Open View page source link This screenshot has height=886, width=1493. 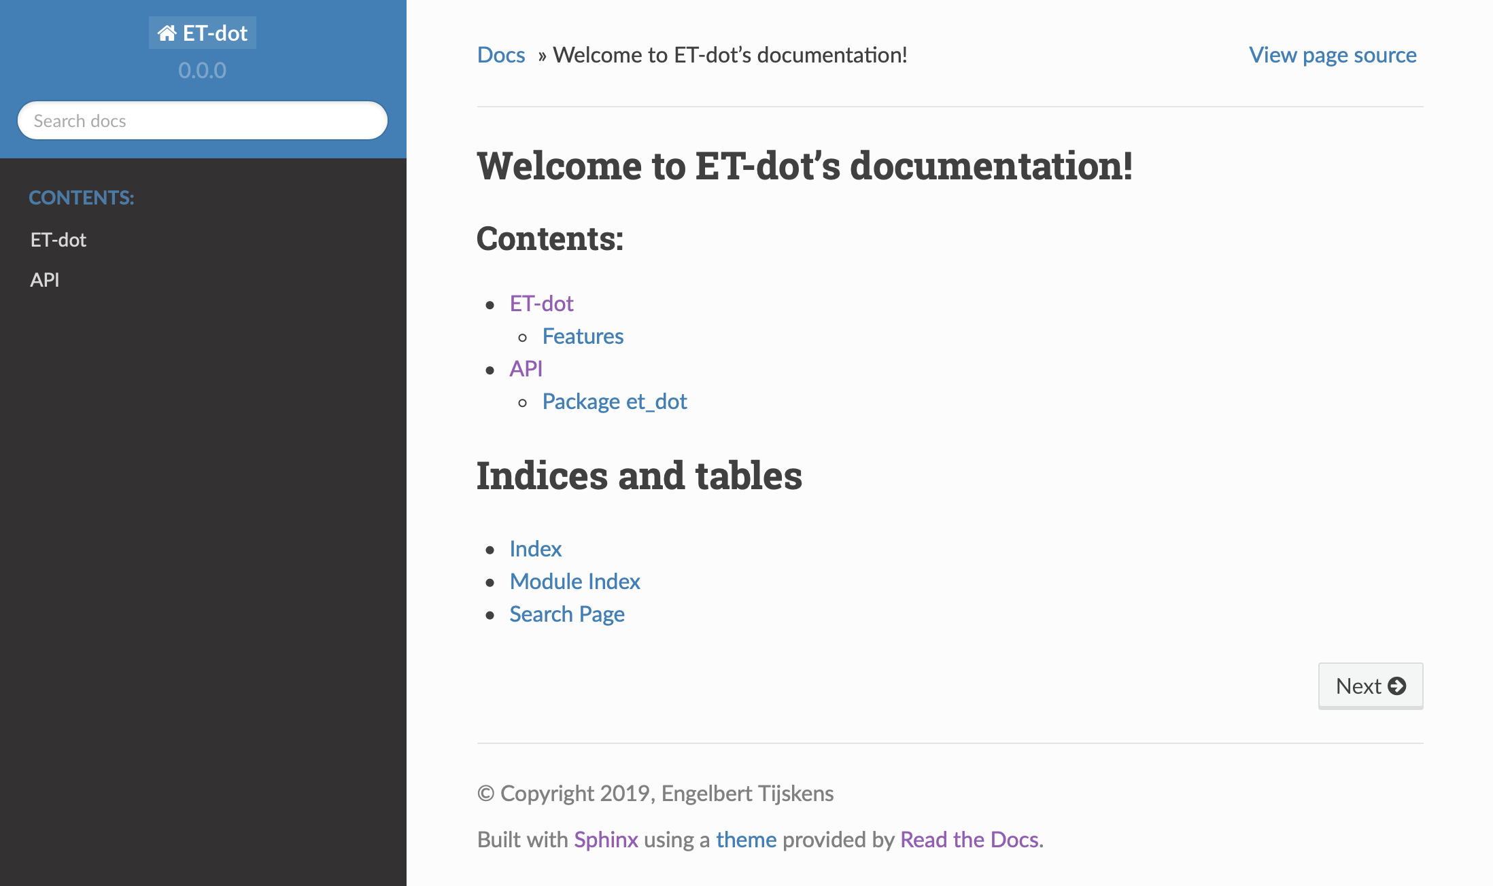click(1333, 55)
